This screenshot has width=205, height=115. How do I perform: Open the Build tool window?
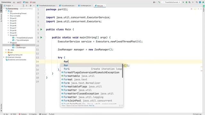[x=52, y=114]
